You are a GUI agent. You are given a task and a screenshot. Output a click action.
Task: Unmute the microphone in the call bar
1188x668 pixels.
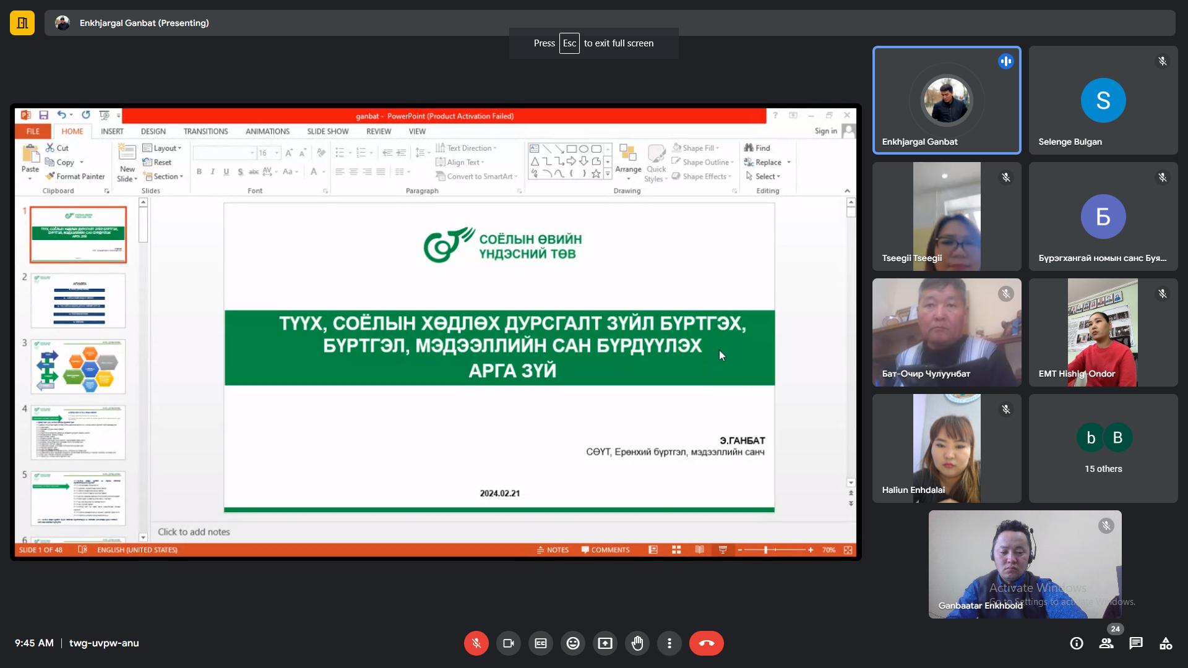coord(476,643)
